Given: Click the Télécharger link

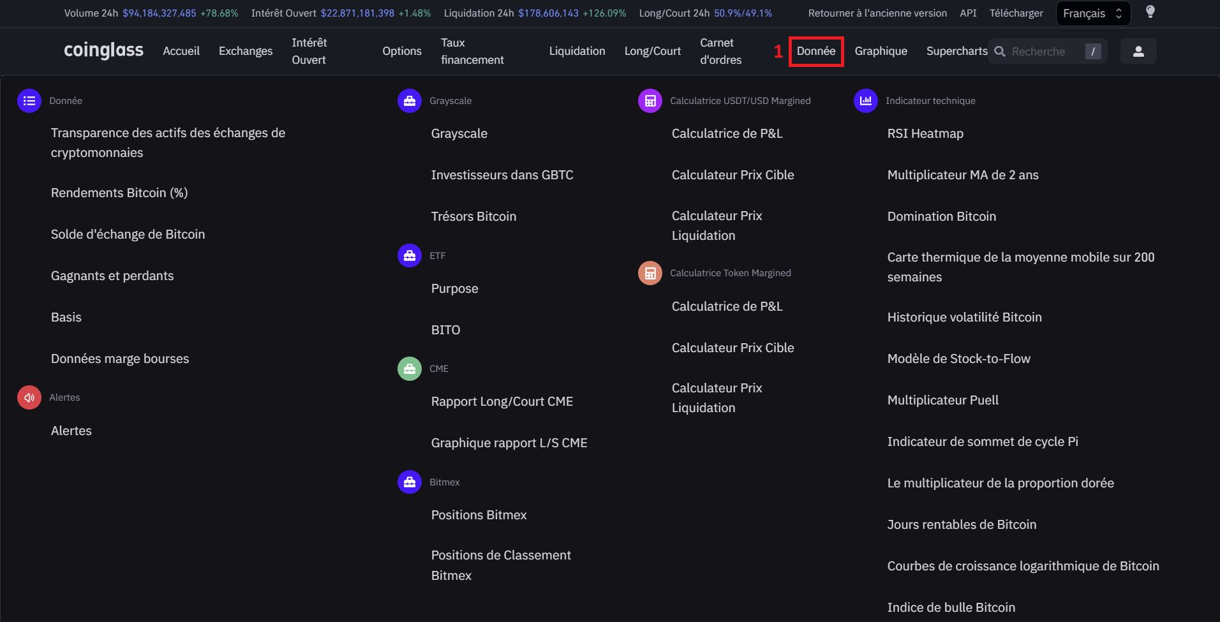Looking at the screenshot, I should 1016,13.
